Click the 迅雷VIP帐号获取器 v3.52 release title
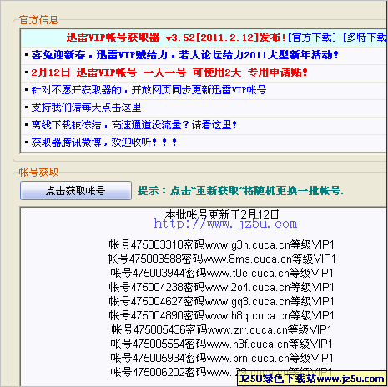Image resolution: width=388 pixels, height=387 pixels. pos(176,38)
